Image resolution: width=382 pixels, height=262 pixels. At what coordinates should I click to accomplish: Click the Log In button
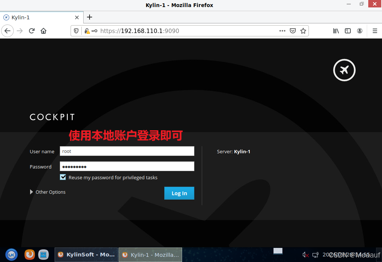(x=179, y=193)
